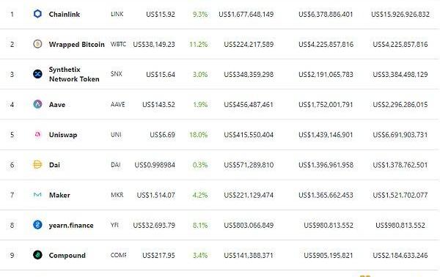Image resolution: width=440 pixels, height=277 pixels.
Task: Select Dai row rank number 6
Action: [12, 165]
